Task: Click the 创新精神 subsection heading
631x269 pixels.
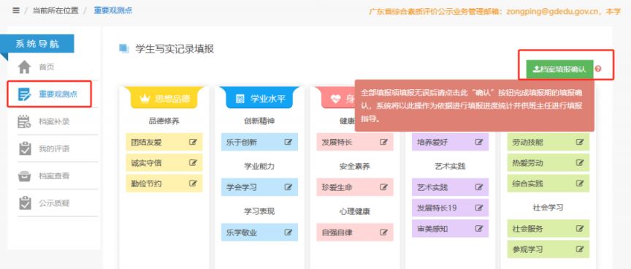Action: click(259, 121)
